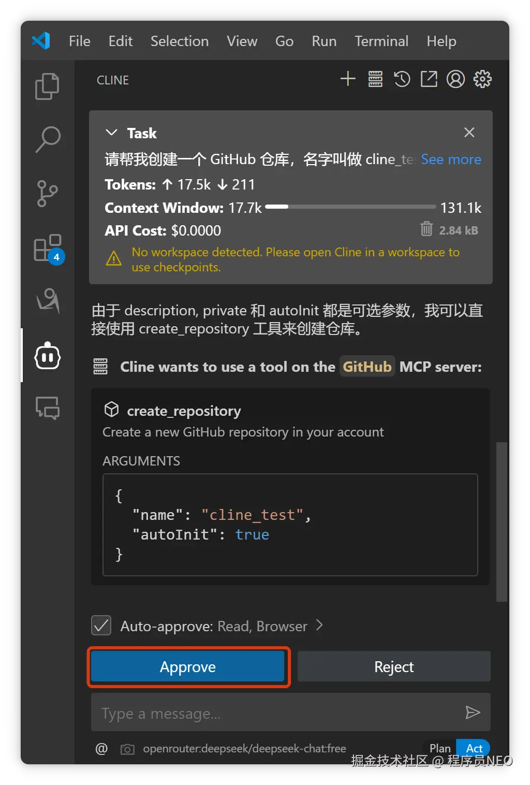Click See more link in task text
This screenshot has width=530, height=785.
tap(451, 159)
